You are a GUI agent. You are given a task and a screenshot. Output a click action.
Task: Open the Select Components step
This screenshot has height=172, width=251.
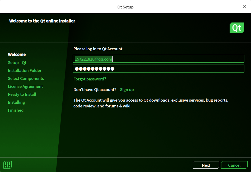pyautogui.click(x=26, y=78)
